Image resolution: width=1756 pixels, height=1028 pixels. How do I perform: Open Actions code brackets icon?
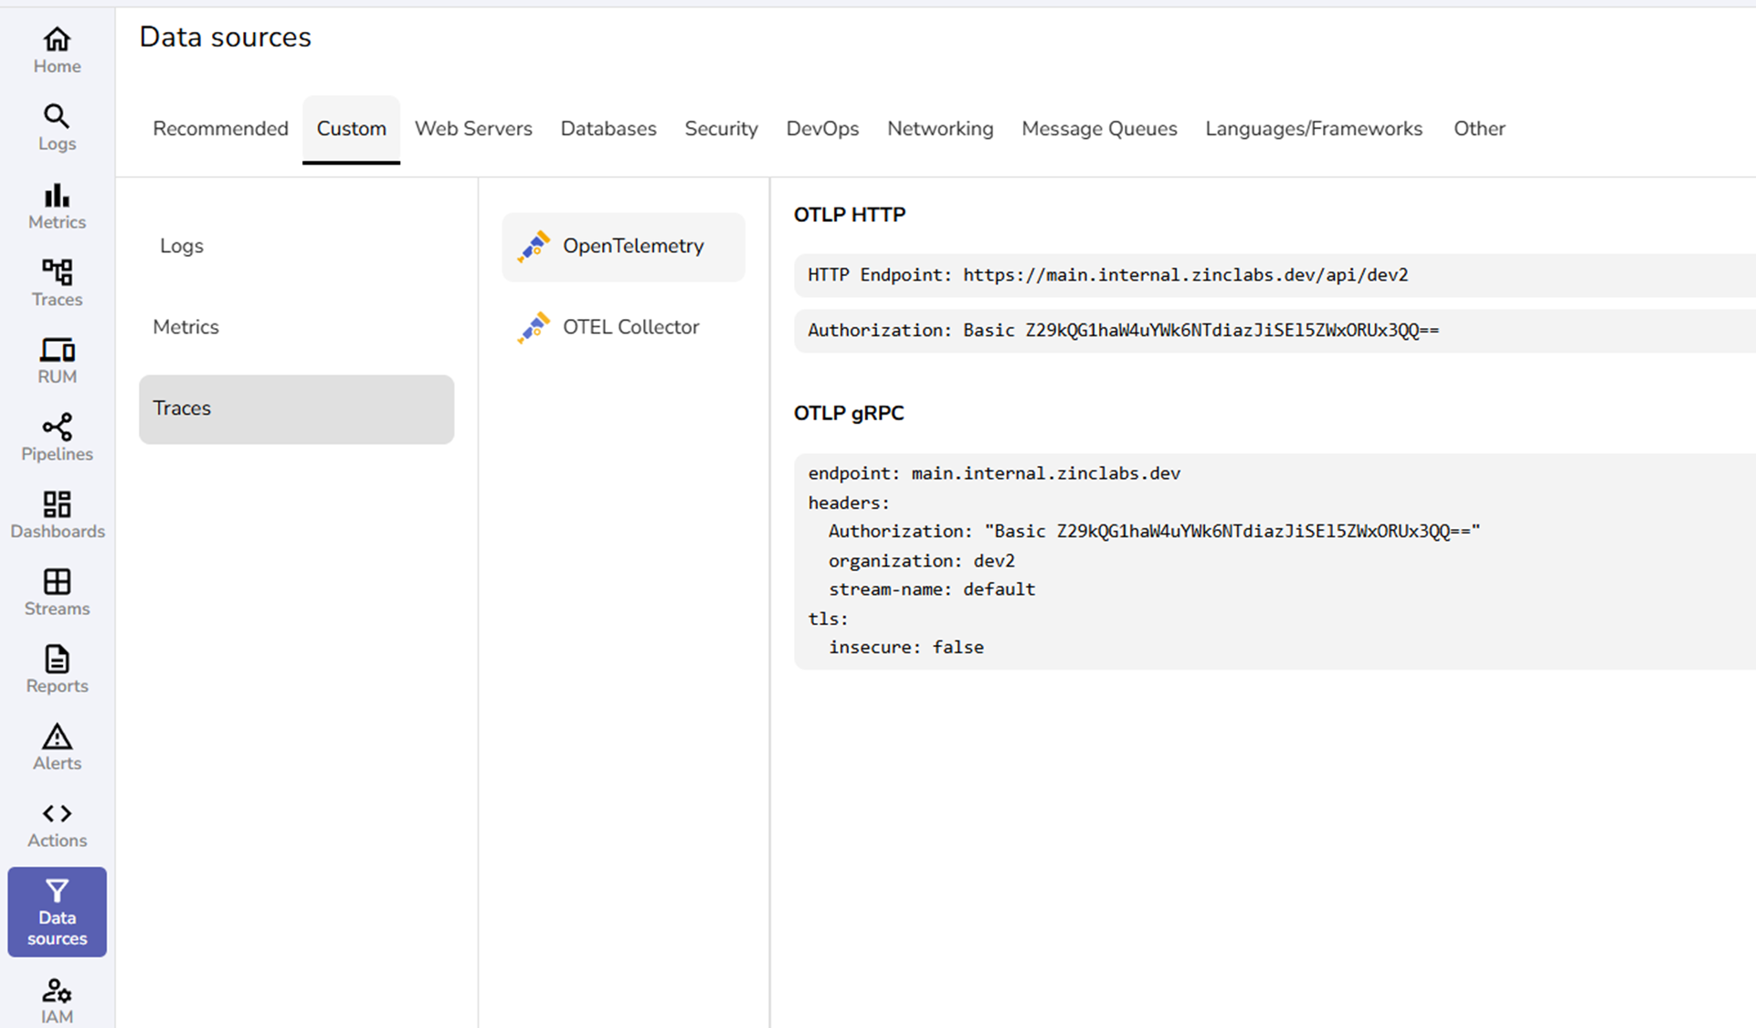click(57, 814)
